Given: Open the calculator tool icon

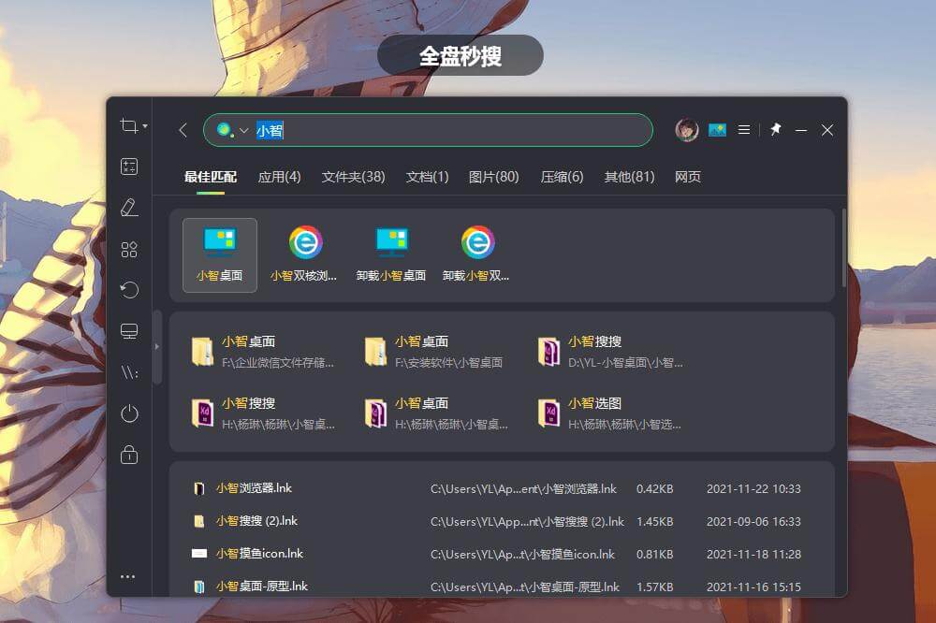Looking at the screenshot, I should [x=129, y=167].
